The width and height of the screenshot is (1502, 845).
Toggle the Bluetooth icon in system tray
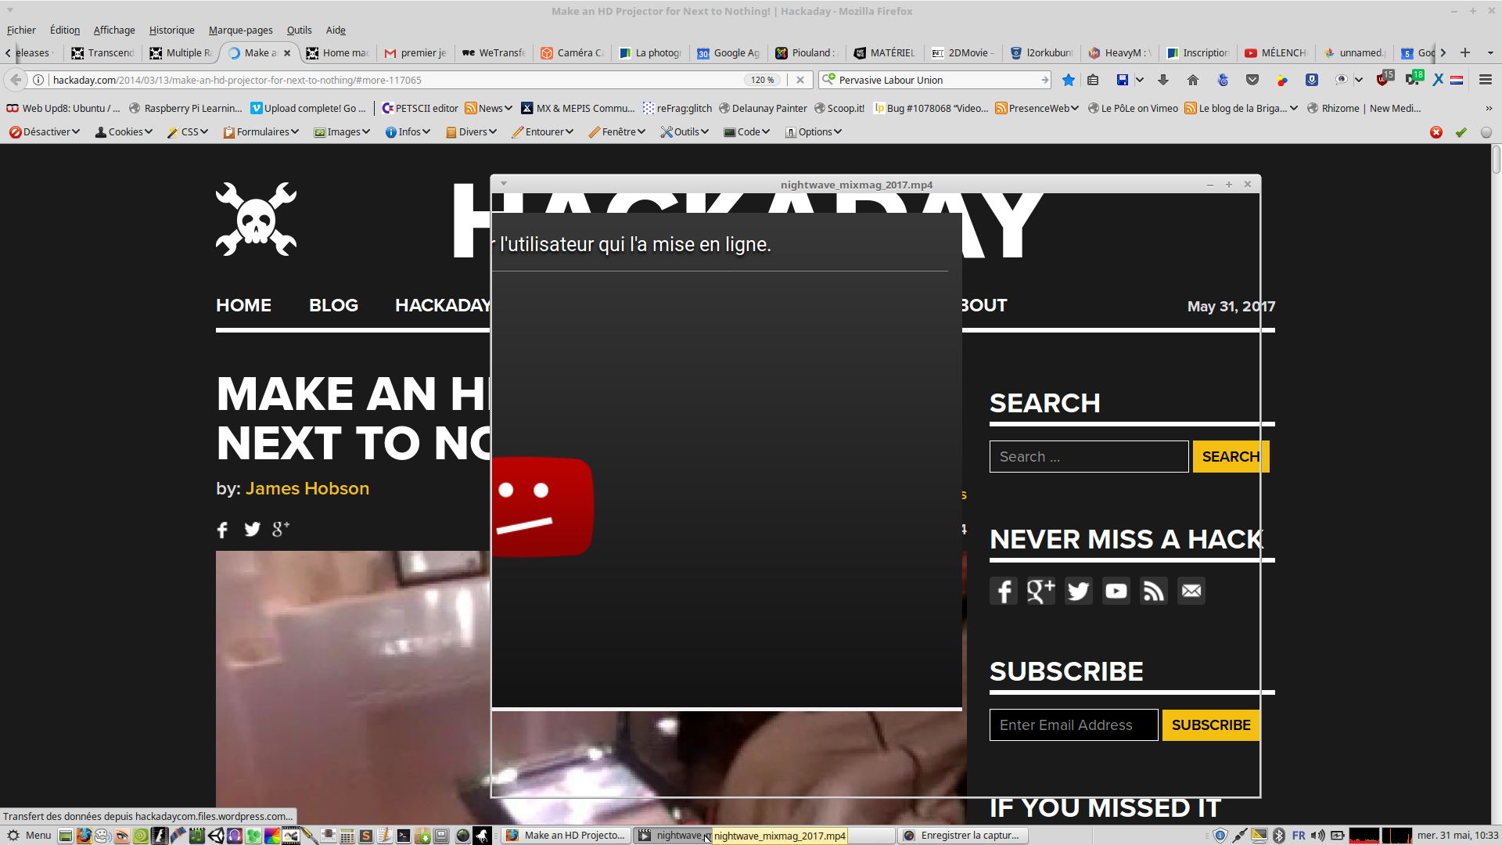click(1279, 835)
